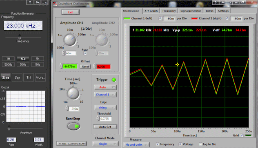Click the green CH1 offset field
Viewport: 258px width, 148px height.
(x=70, y=66)
